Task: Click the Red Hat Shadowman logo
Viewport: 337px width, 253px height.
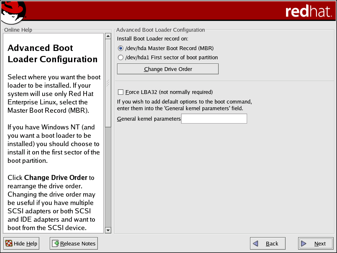Action: (13, 12)
